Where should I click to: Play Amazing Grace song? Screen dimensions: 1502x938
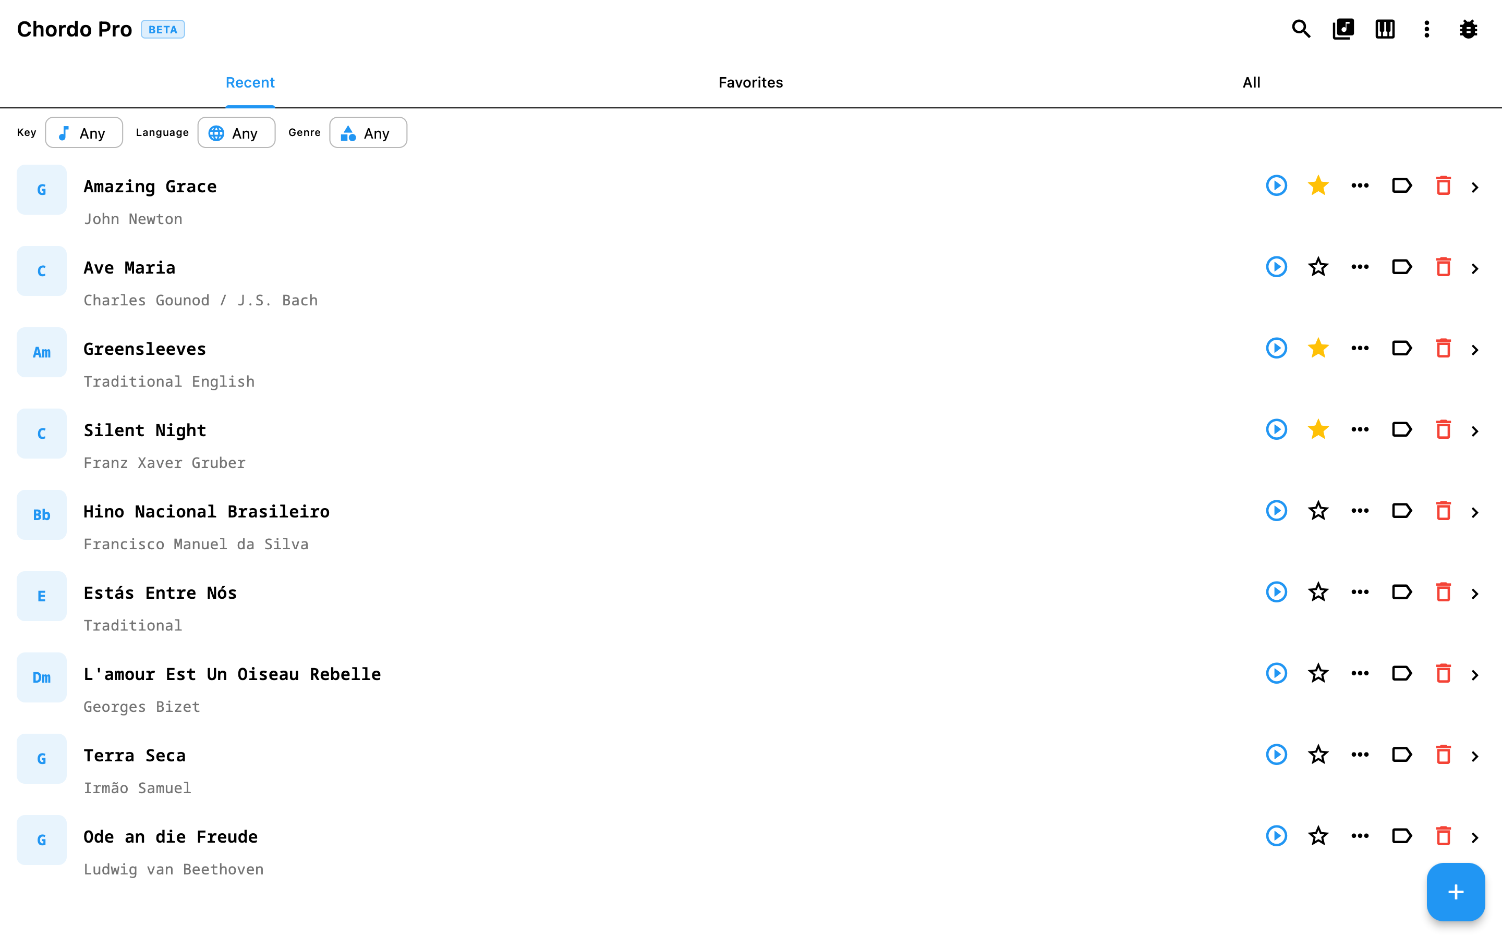(1276, 186)
